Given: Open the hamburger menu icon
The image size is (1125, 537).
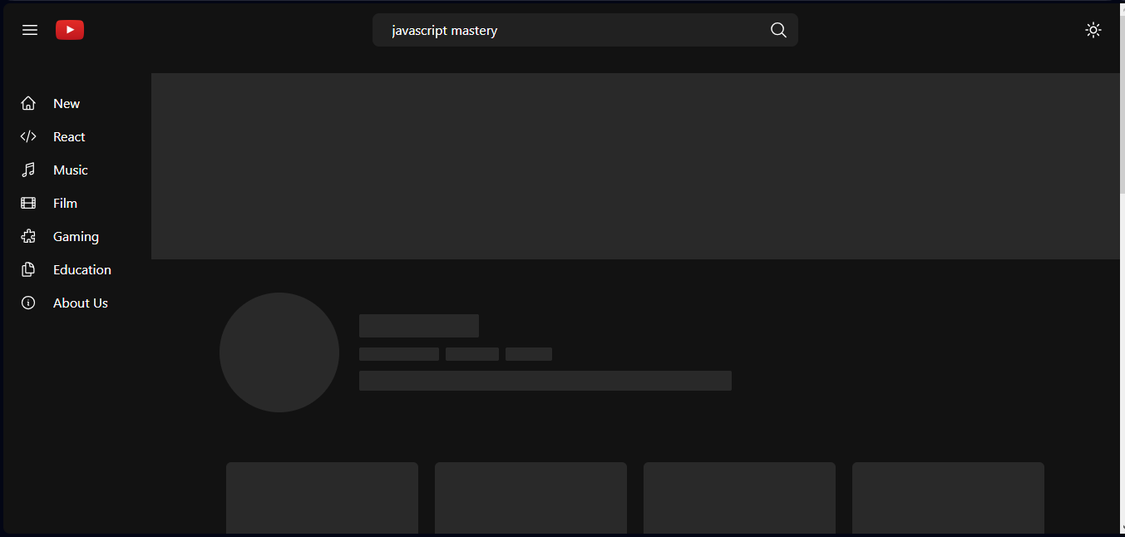Looking at the screenshot, I should [30, 30].
